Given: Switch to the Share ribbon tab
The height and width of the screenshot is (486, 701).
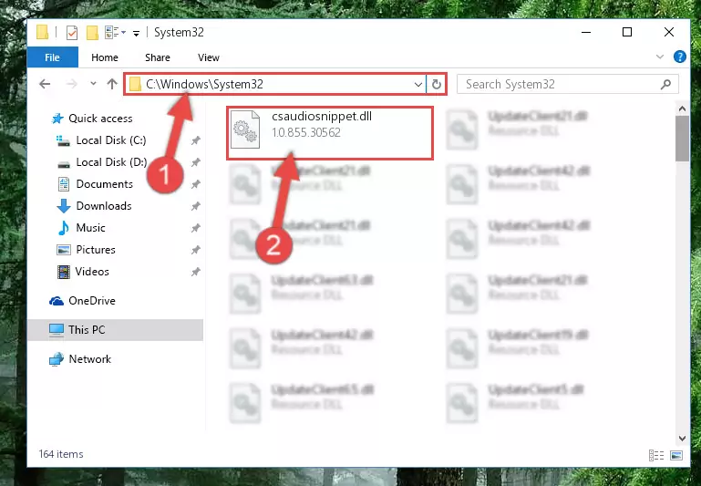Looking at the screenshot, I should tap(158, 57).
